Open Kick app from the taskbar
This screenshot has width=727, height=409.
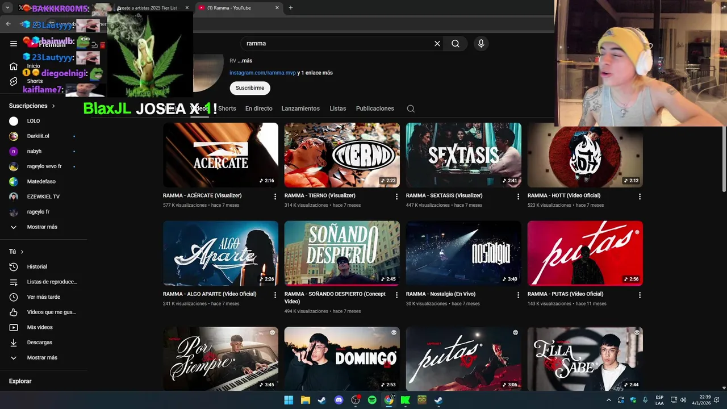406,400
